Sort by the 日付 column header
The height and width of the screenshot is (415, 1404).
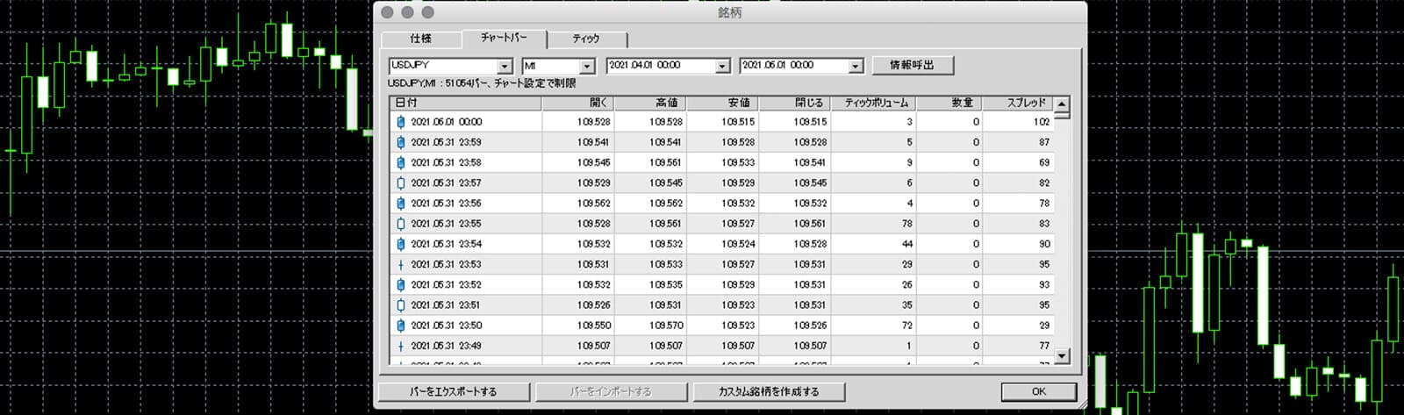click(466, 104)
